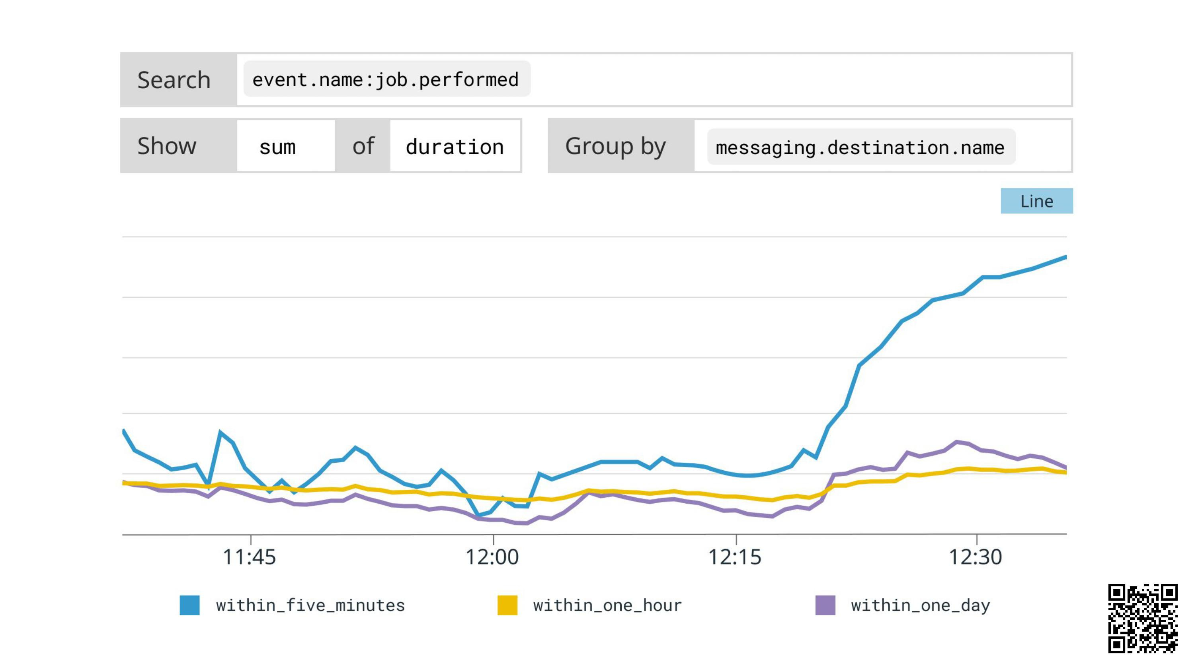Toggle the within_one_day series label
Image resolution: width=1194 pixels, height=671 pixels.
click(921, 605)
